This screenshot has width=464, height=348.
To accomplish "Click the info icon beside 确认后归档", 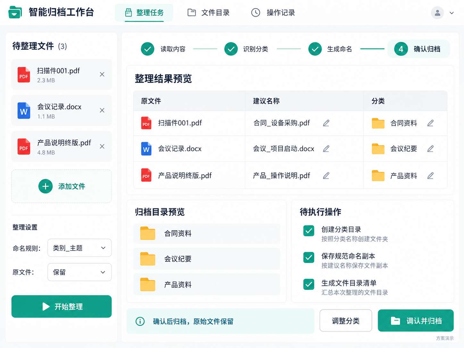I will [x=140, y=321].
